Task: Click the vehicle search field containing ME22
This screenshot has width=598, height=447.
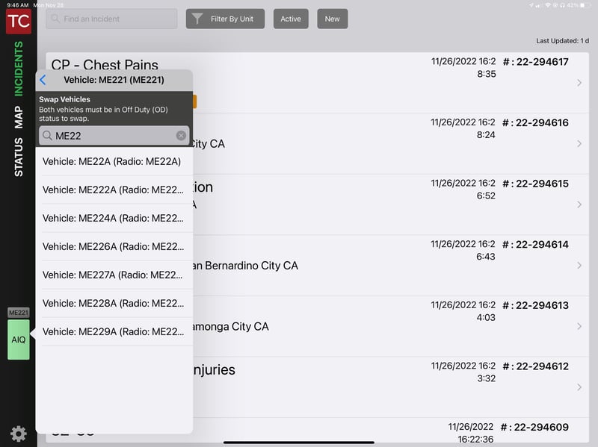Action: click(112, 136)
